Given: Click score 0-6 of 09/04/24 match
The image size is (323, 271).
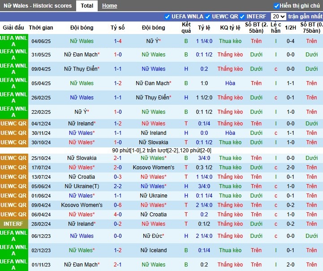Looking at the screenshot, I should (x=118, y=205).
